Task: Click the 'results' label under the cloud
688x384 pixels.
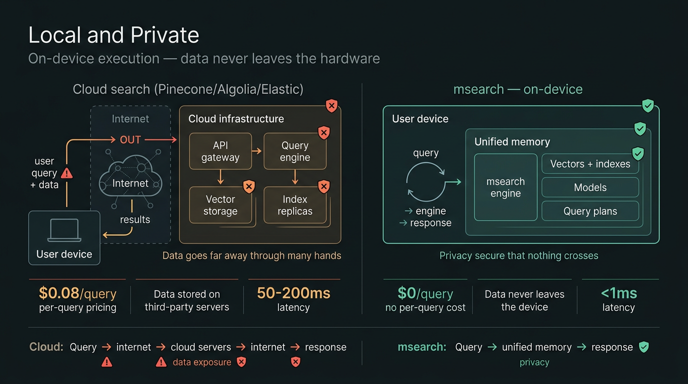Action: pos(135,219)
